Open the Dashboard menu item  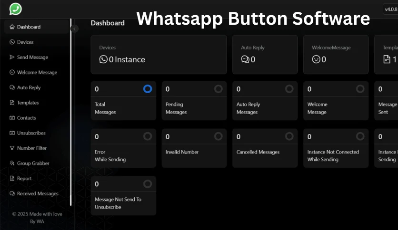[29, 27]
